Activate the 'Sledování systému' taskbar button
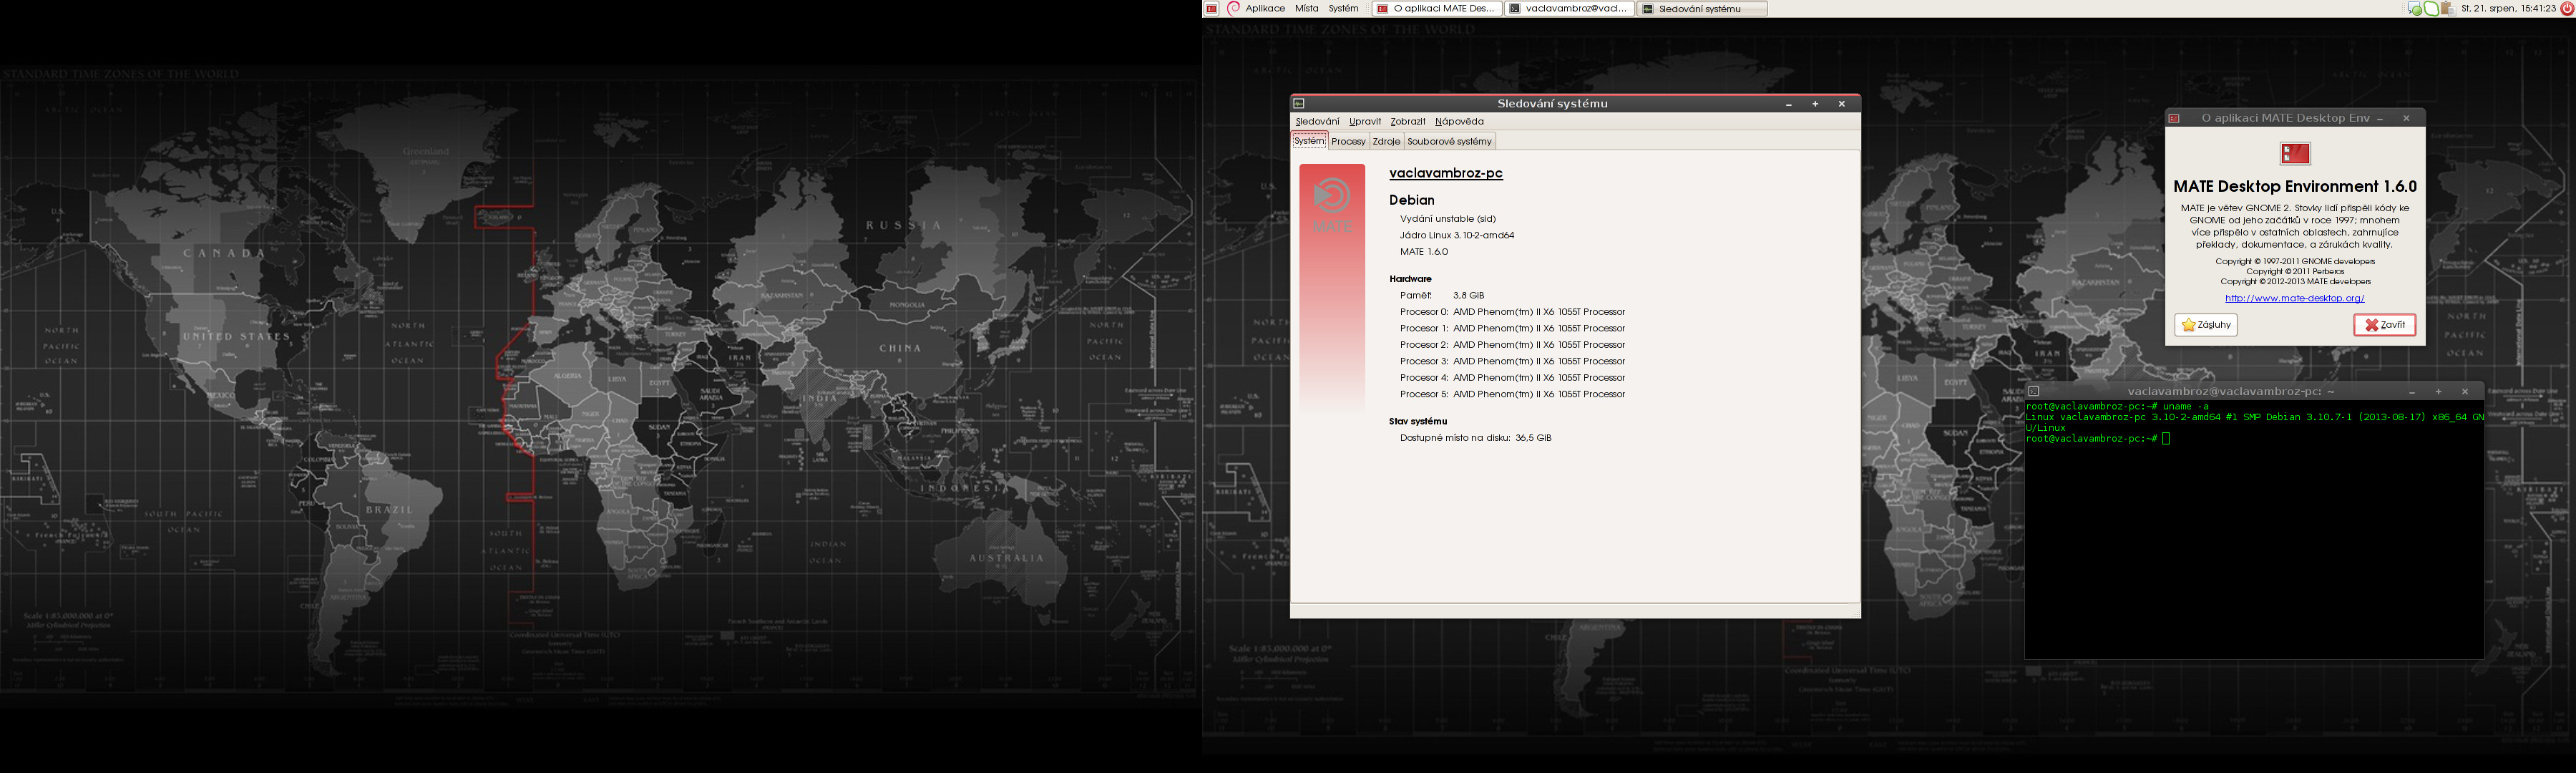Image resolution: width=2576 pixels, height=773 pixels. point(1702,8)
